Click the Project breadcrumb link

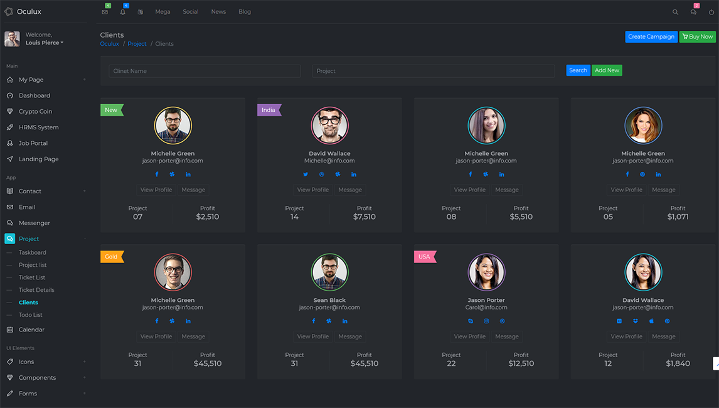click(x=137, y=44)
